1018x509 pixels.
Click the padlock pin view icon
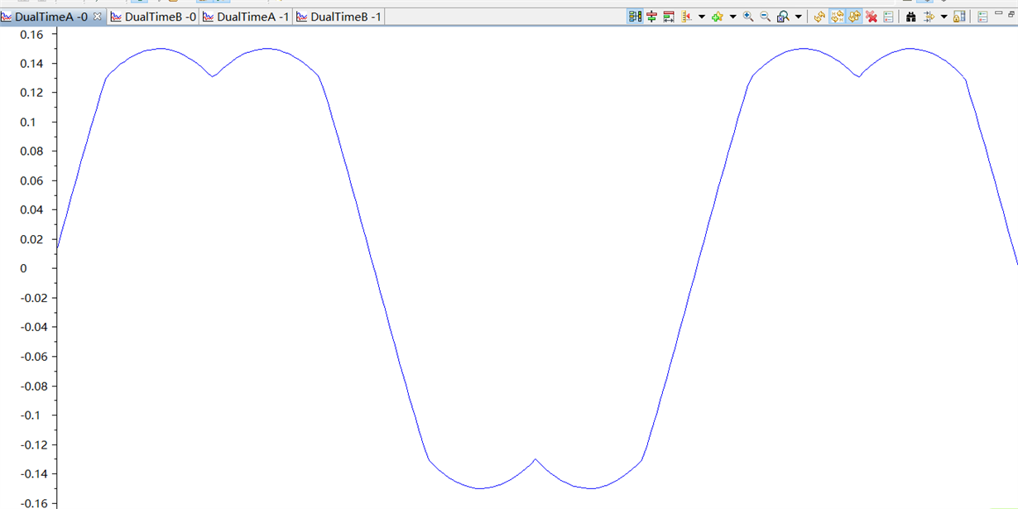pyautogui.click(x=959, y=17)
